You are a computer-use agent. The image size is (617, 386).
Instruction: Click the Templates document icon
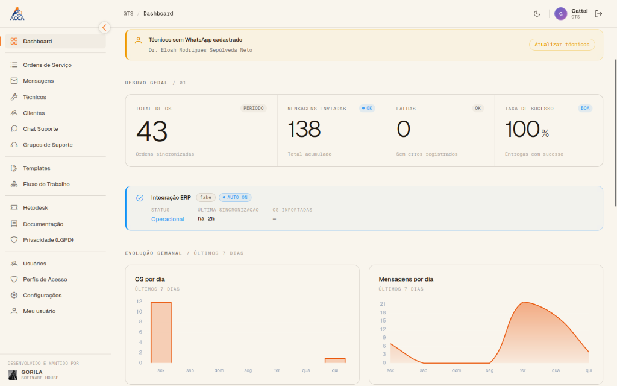pos(14,168)
